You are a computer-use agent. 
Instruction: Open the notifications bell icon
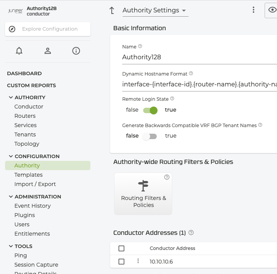[19, 51]
